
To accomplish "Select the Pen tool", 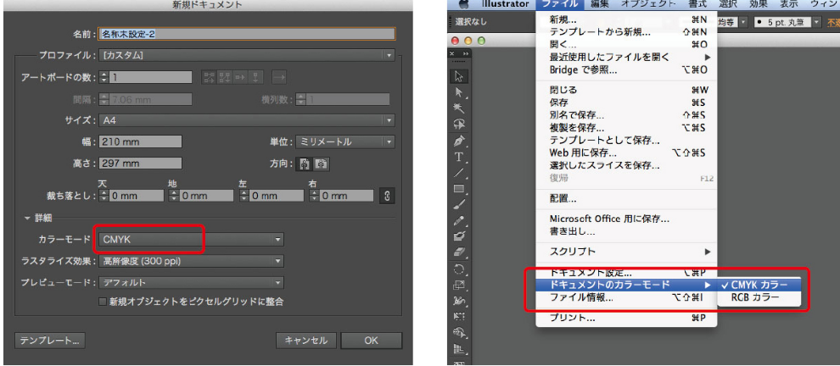I will click(x=458, y=141).
